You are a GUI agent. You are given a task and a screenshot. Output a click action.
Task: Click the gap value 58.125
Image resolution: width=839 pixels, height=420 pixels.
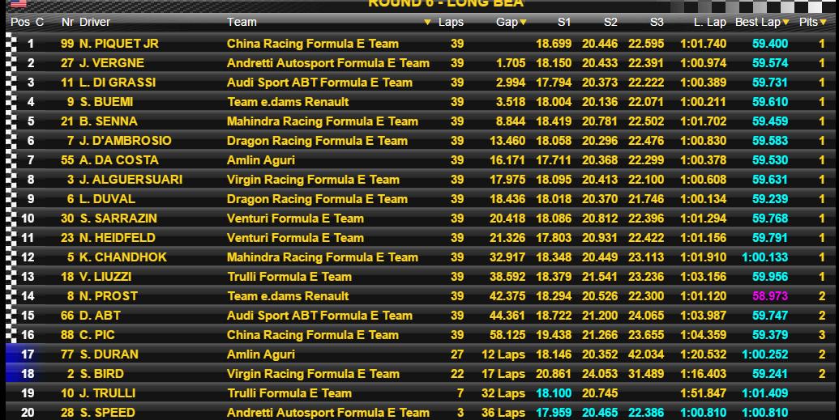[507, 335]
